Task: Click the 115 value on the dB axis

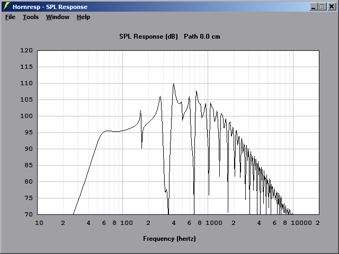Action: coord(26,67)
